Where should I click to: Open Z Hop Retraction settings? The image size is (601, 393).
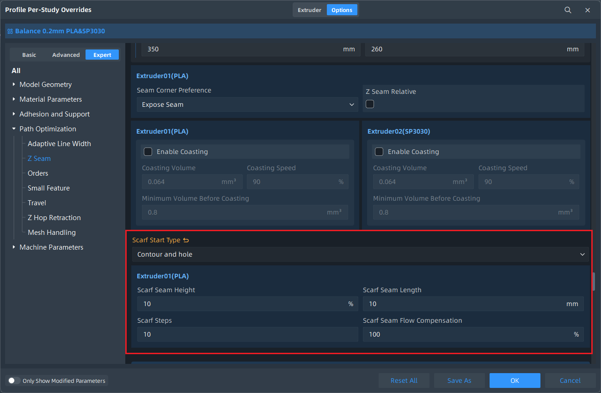(x=54, y=218)
